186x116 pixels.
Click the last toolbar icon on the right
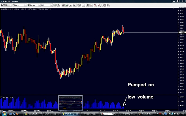[108, 5]
